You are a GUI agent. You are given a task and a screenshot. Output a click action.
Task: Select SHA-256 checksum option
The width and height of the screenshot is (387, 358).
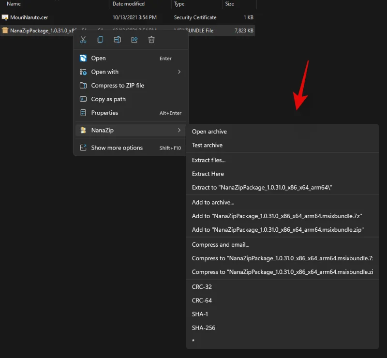(203, 328)
